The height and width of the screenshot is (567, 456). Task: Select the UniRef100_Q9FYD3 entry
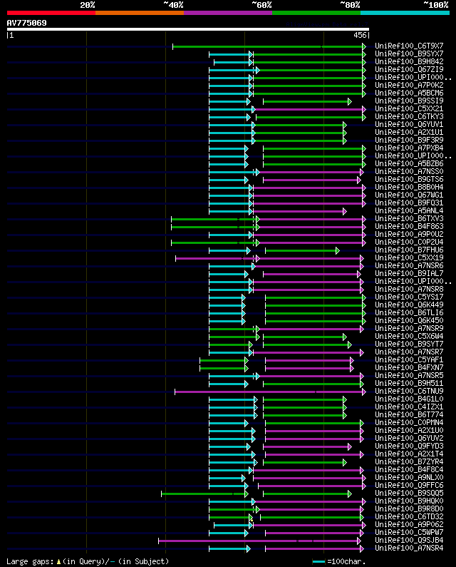point(409,446)
